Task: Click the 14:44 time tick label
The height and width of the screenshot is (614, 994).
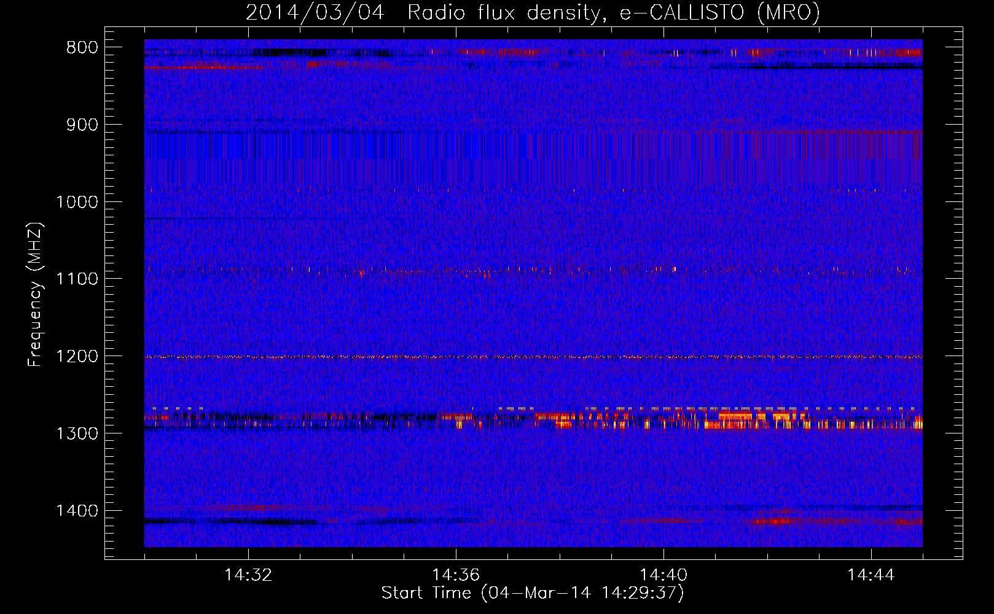Action: (x=871, y=575)
